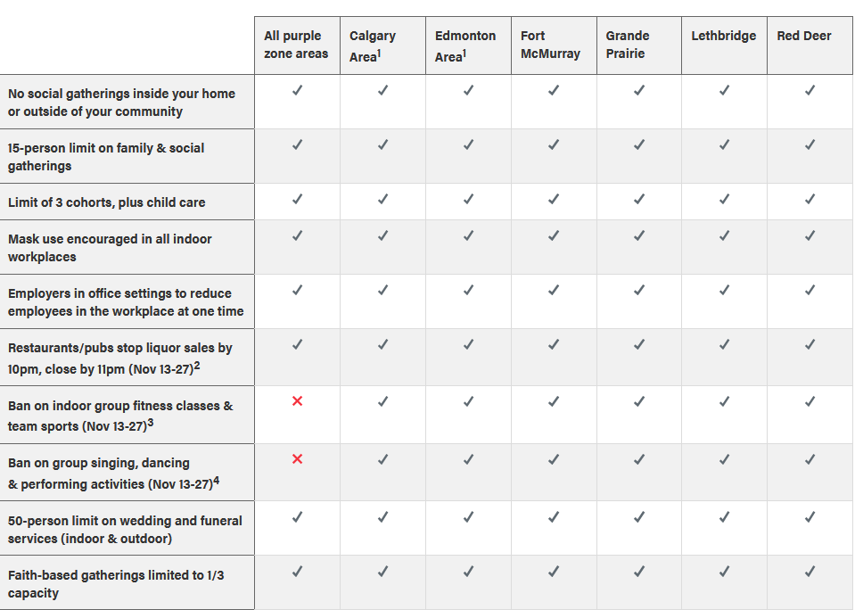Click the Red Deer column header
This screenshot has height=610, width=855.
(803, 36)
